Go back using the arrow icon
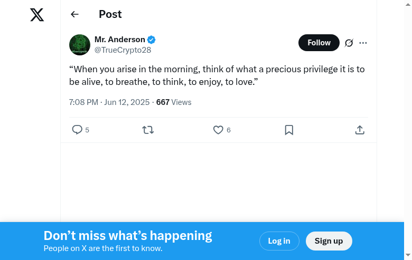 click(74, 14)
